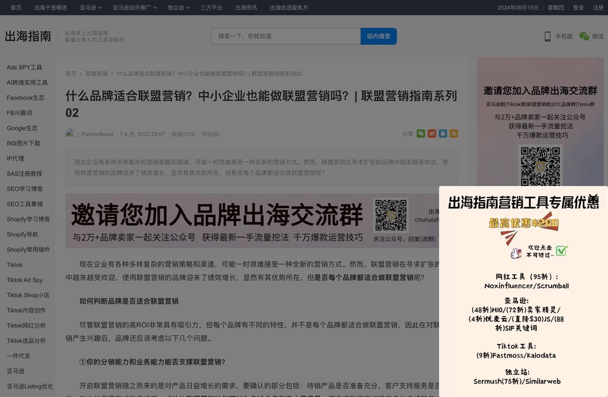Open 亚马逊Listing优化 in the sidebar
The image size is (608, 397).
tap(30, 386)
